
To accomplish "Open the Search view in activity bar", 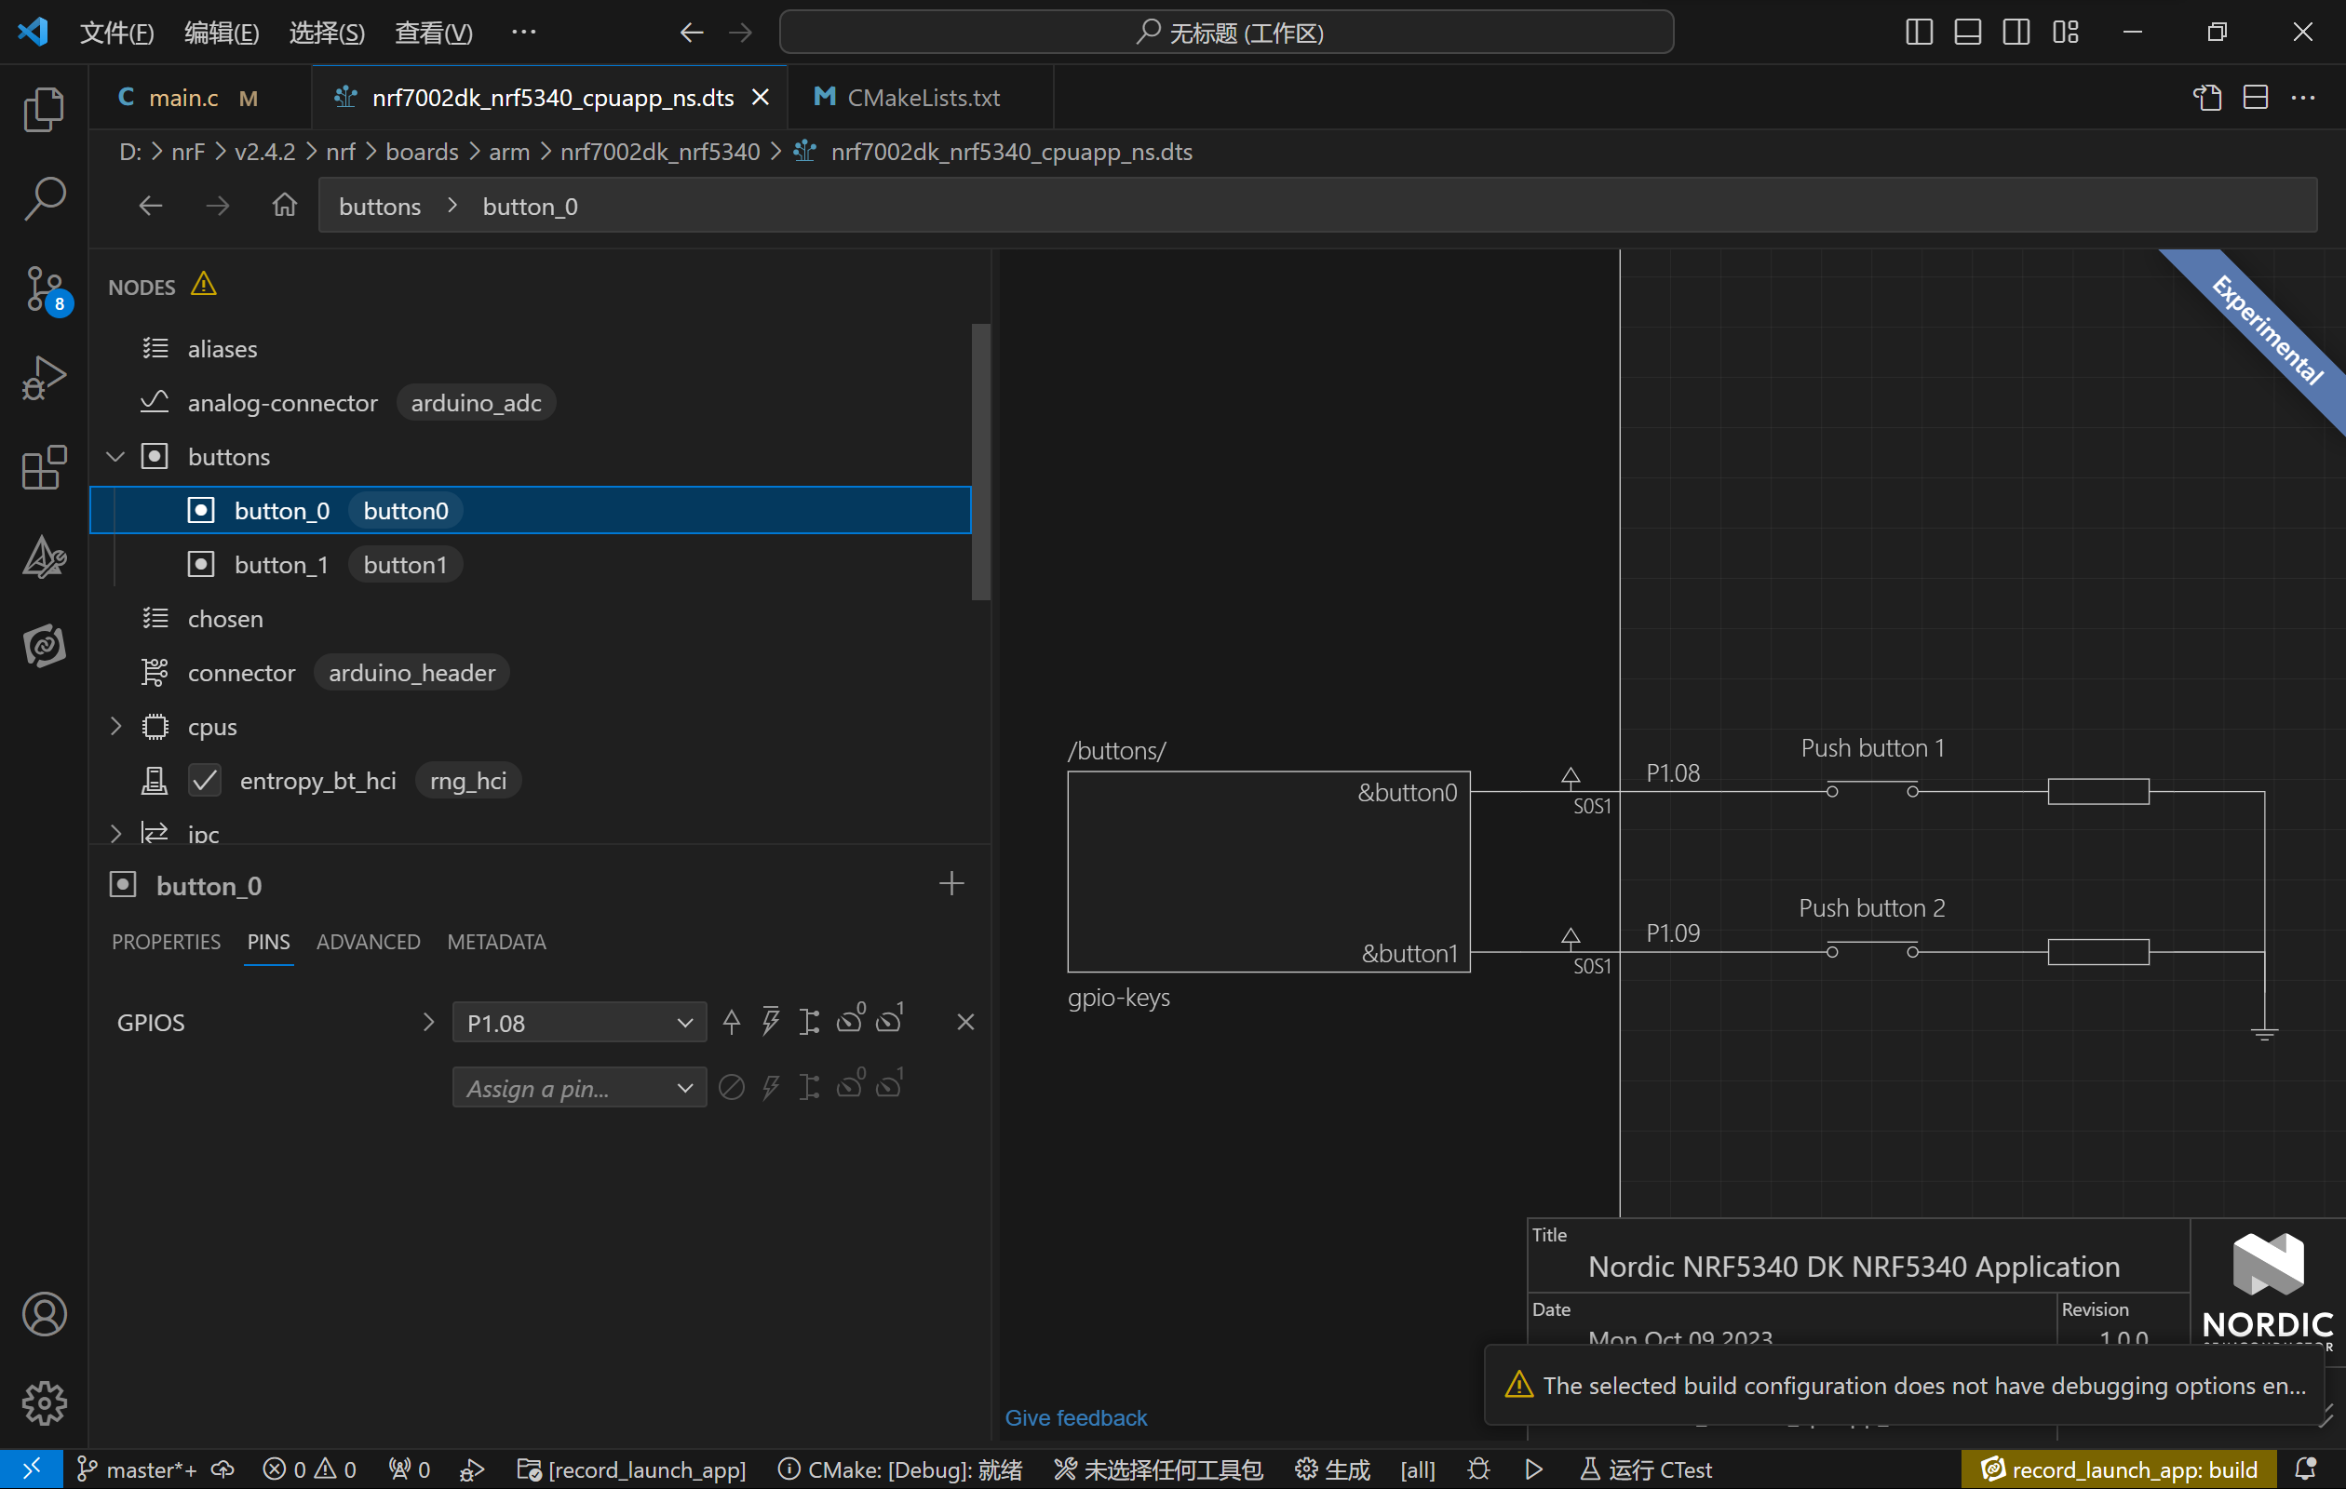I will coord(44,198).
